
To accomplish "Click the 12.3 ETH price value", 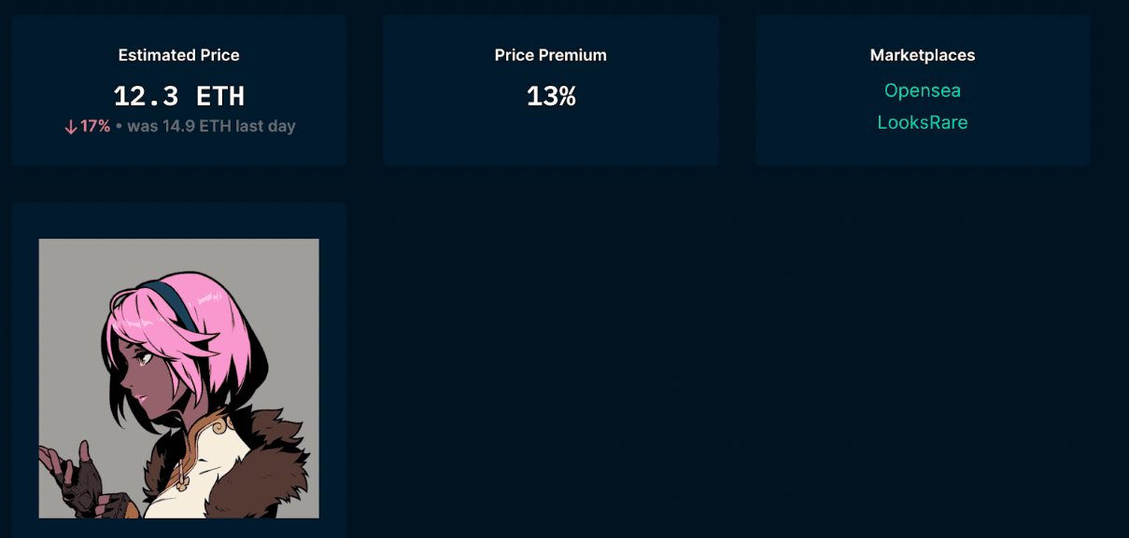I will coord(178,96).
